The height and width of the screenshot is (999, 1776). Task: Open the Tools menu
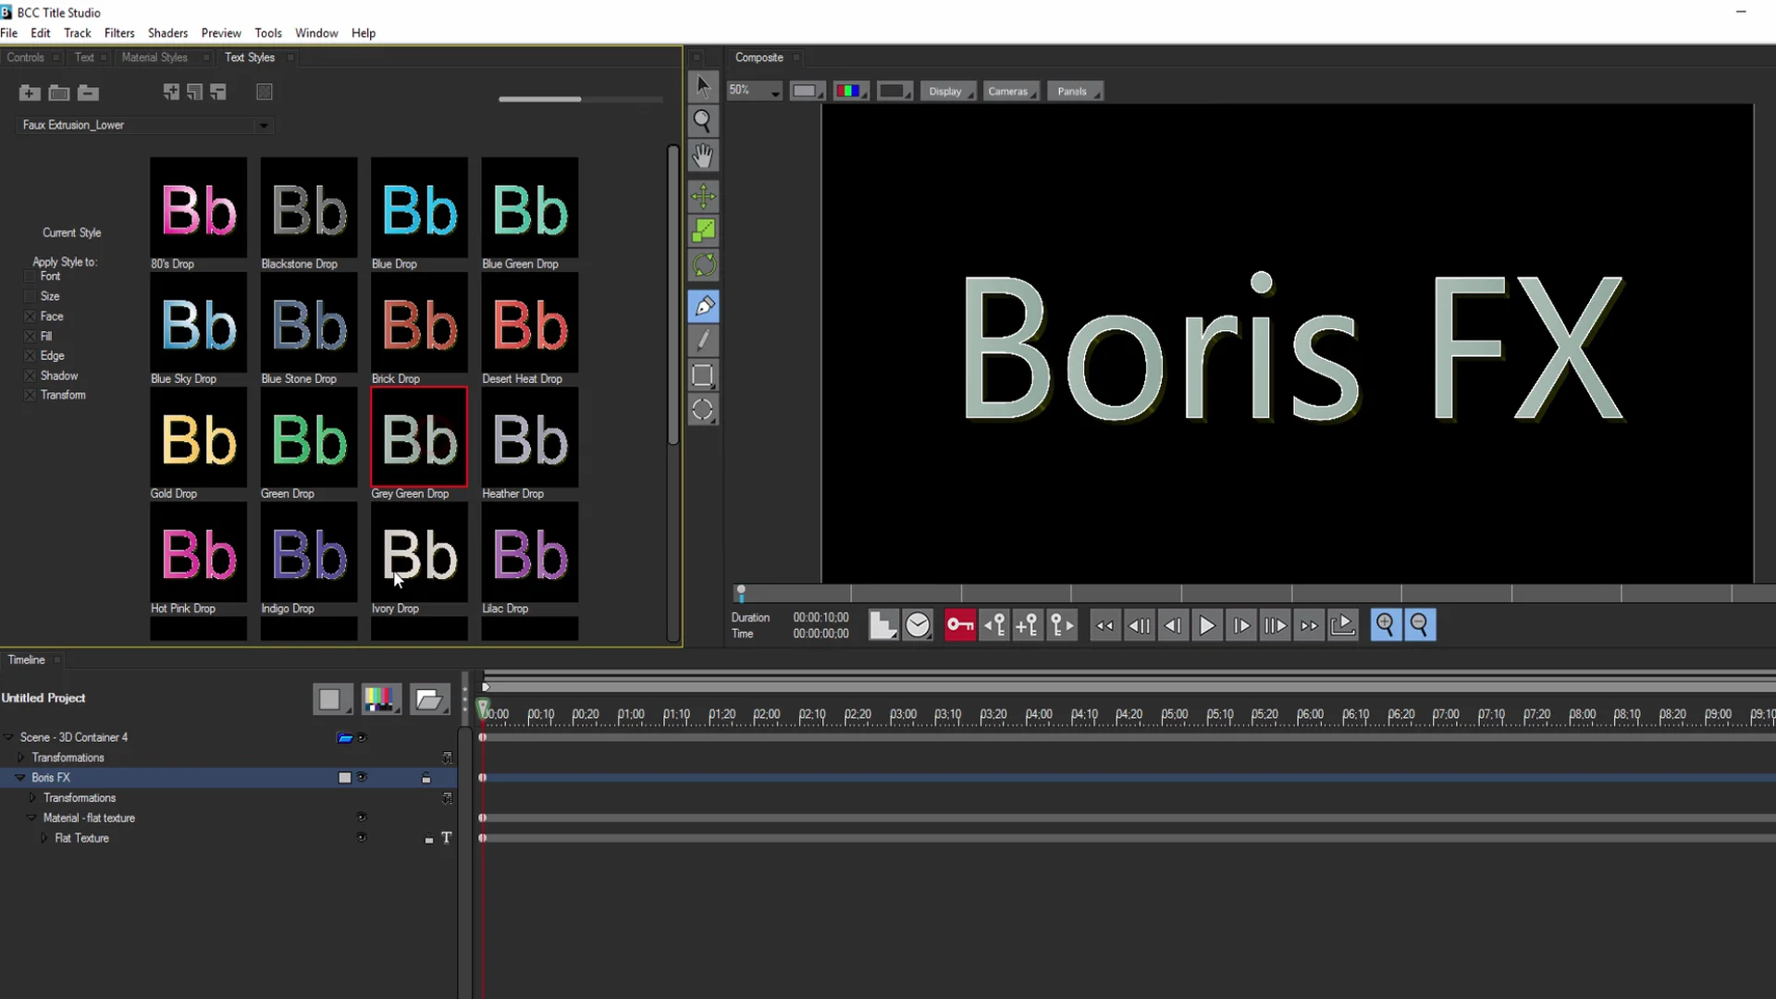pyautogui.click(x=268, y=32)
